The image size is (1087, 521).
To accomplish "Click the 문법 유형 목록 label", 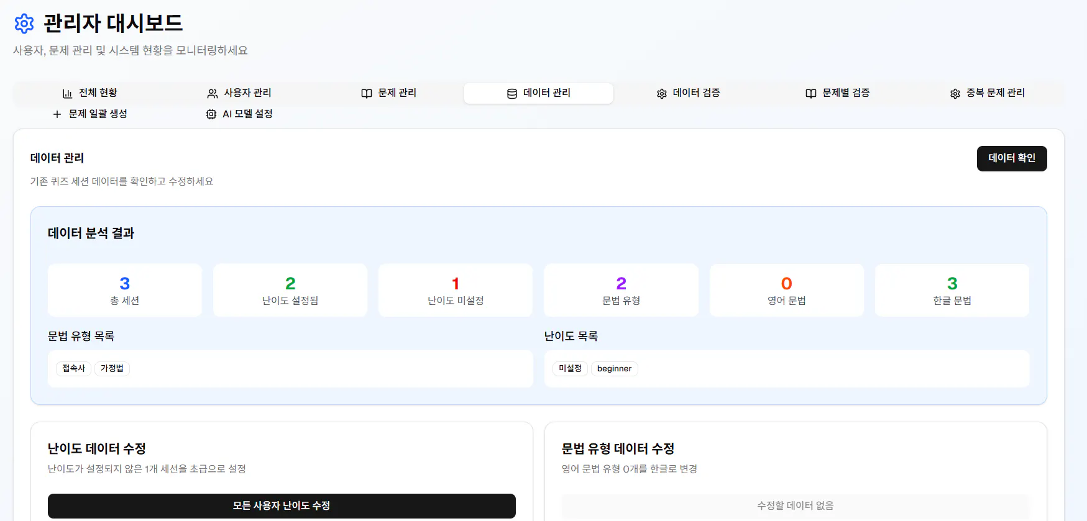I will (81, 336).
